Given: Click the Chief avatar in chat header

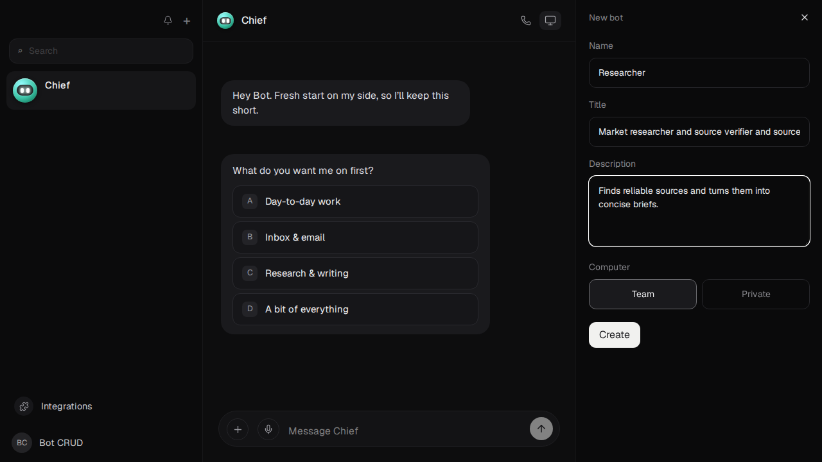Looking at the screenshot, I should coord(225,21).
